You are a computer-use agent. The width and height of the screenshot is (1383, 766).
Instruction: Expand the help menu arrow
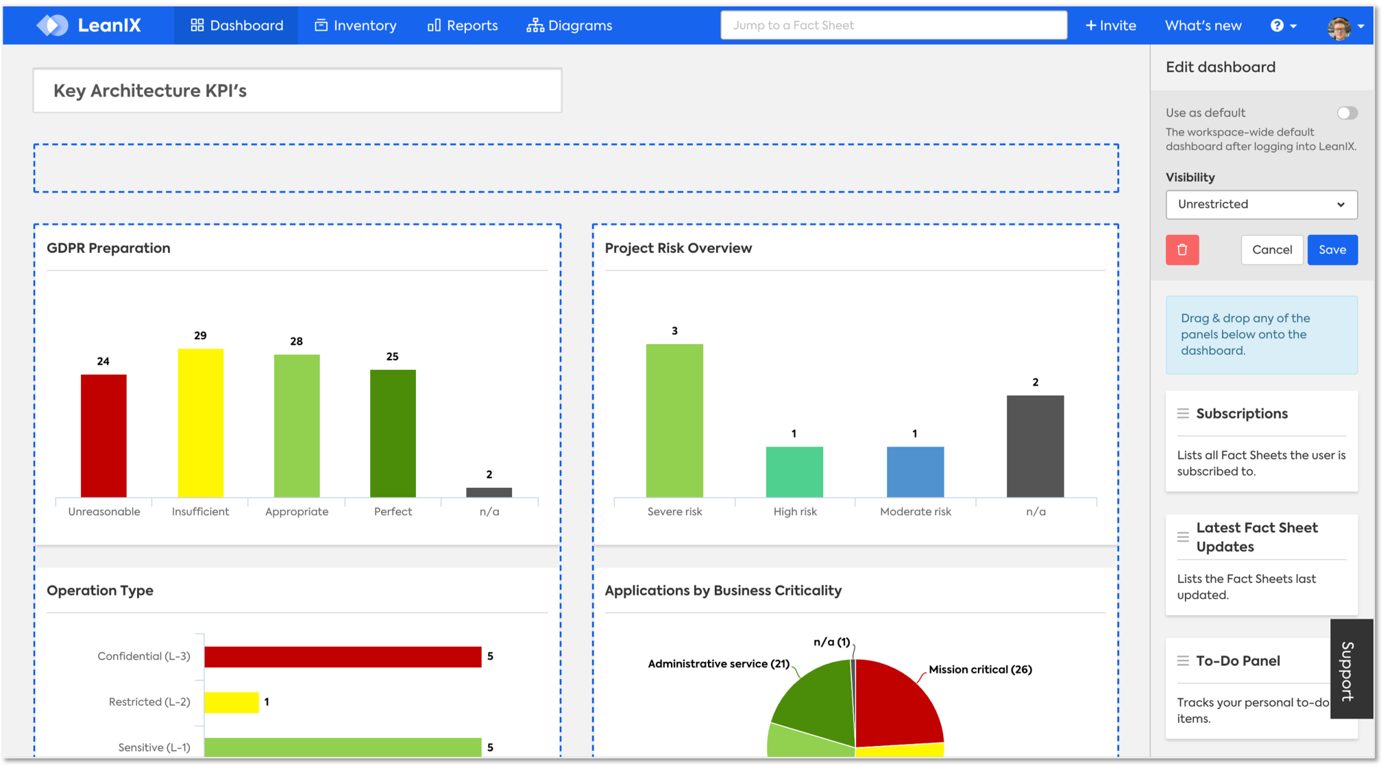1293,26
